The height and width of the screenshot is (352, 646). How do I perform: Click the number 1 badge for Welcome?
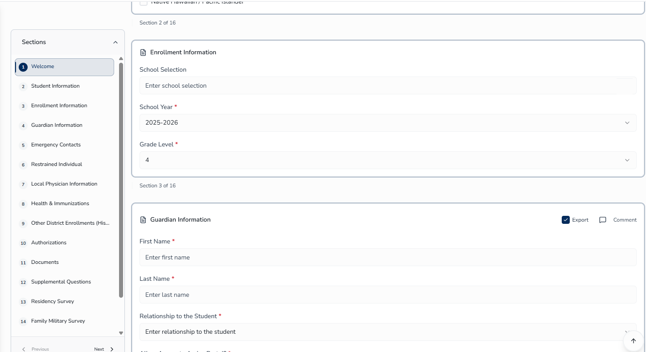tap(23, 67)
